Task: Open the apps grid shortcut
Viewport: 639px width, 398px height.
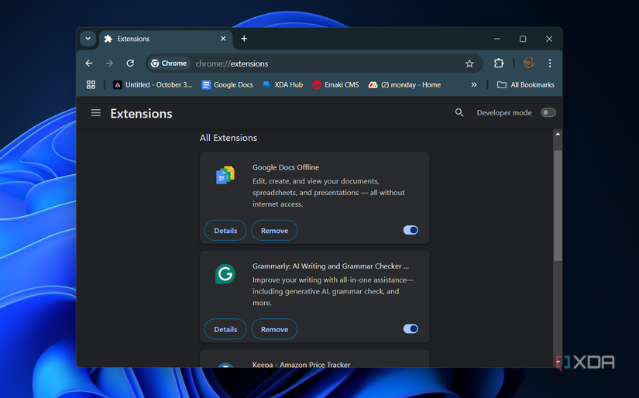Action: point(91,85)
